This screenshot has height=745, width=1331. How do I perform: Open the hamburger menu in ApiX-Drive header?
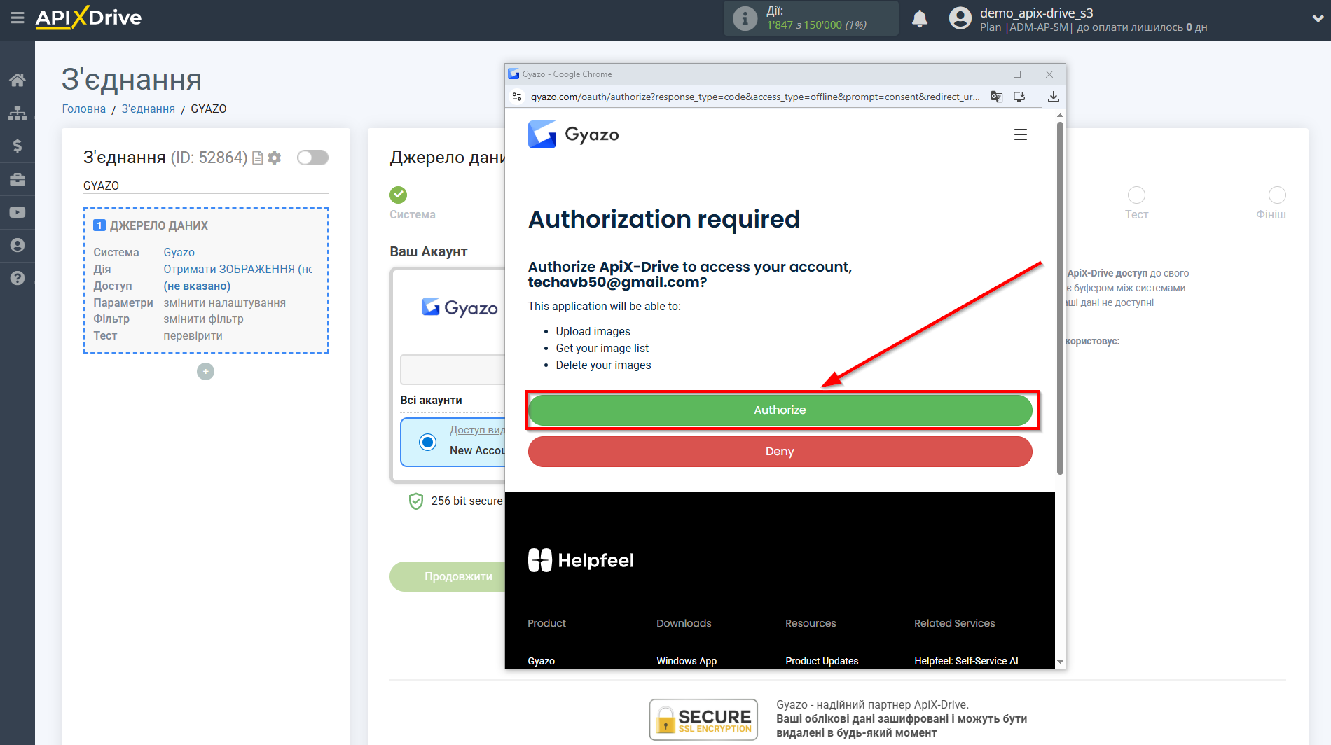(17, 18)
